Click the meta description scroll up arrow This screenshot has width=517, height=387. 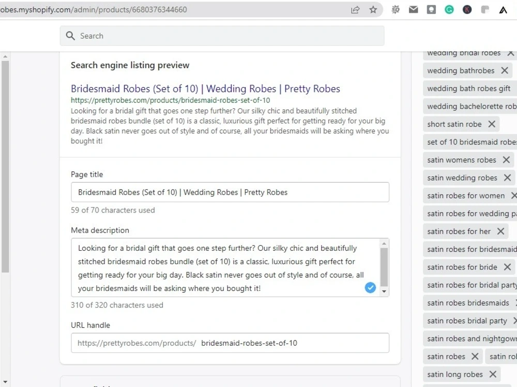click(384, 244)
